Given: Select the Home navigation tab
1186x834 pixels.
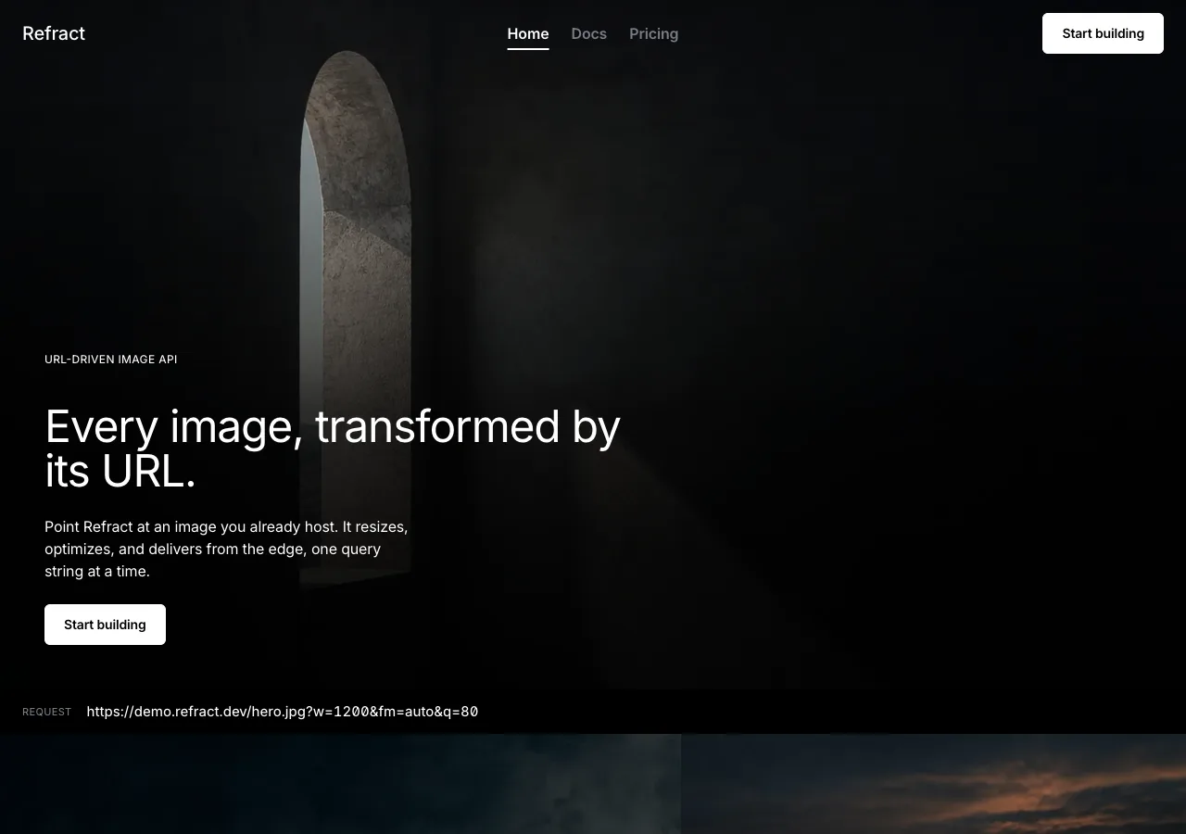Looking at the screenshot, I should point(528,33).
